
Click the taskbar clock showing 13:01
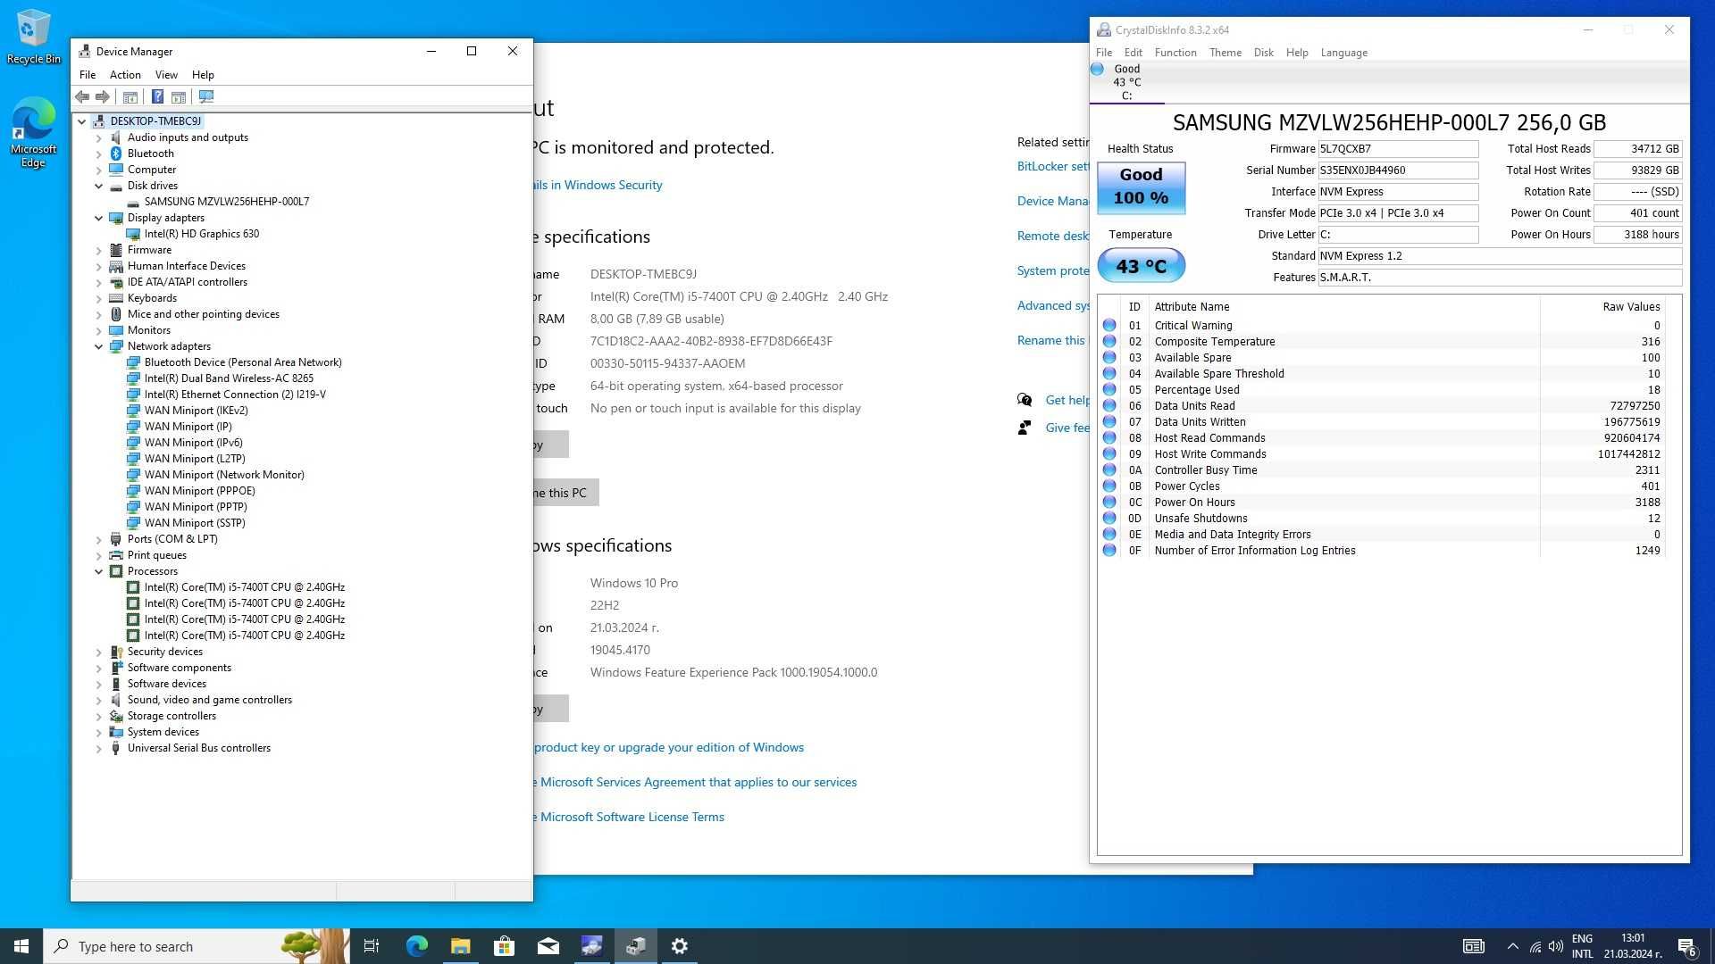pyautogui.click(x=1633, y=946)
